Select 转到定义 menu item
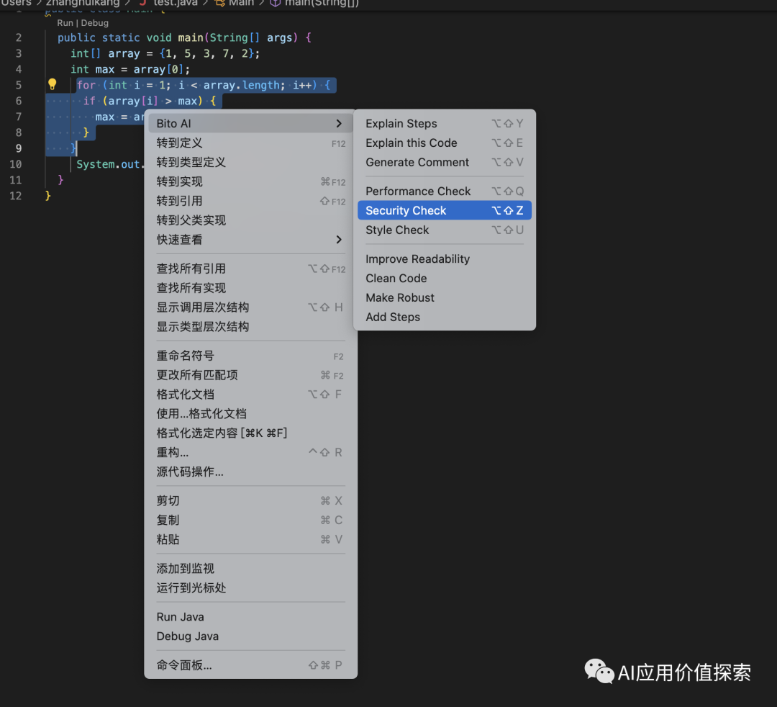This screenshot has width=777, height=707. [x=250, y=143]
